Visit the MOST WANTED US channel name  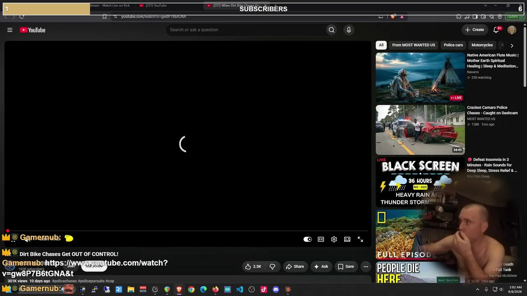[481, 119]
